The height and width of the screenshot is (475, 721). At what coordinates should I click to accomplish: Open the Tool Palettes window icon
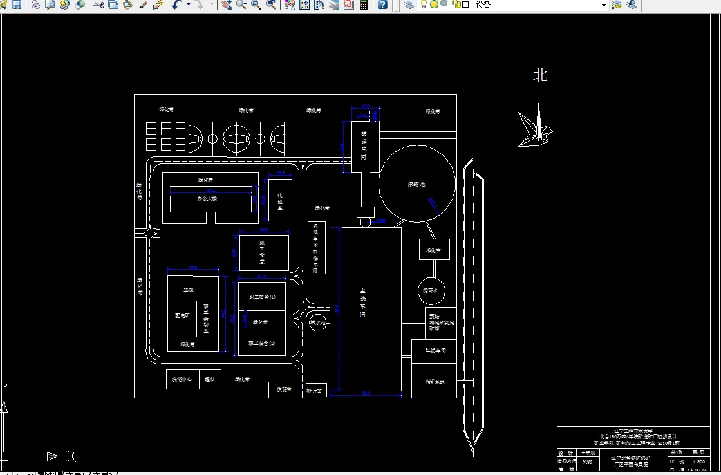pyautogui.click(x=319, y=5)
